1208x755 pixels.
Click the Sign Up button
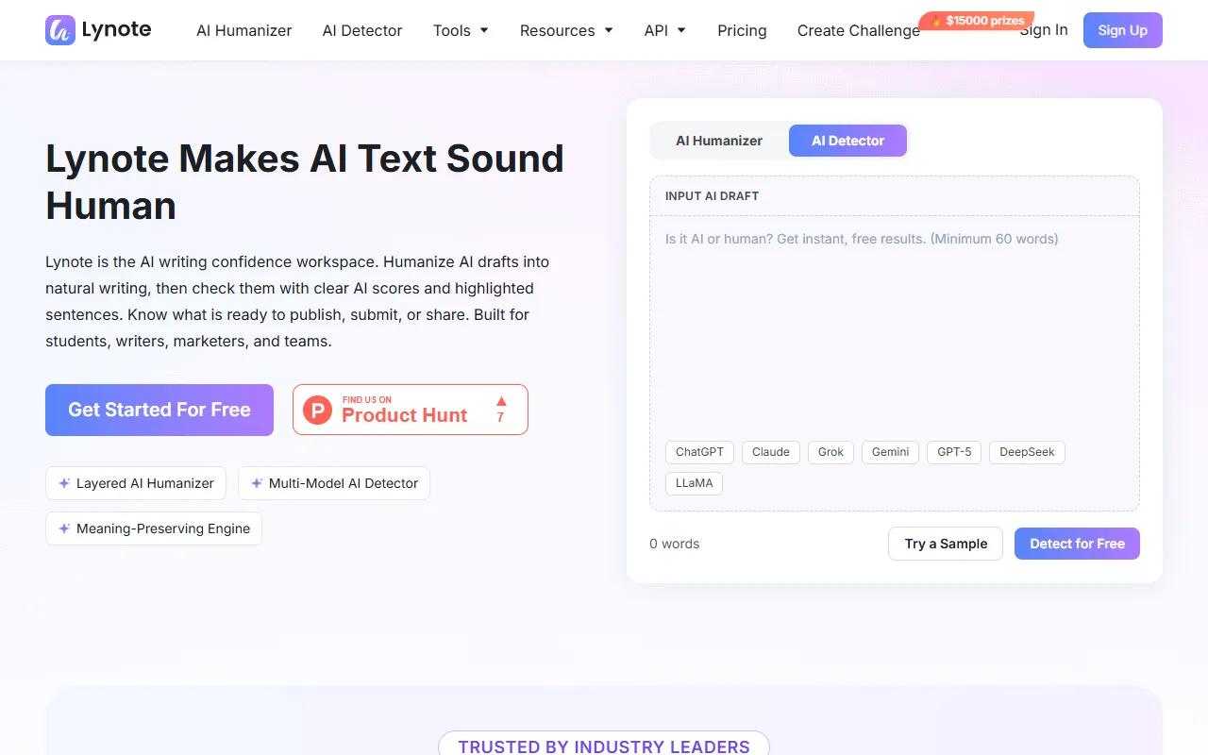(1123, 30)
